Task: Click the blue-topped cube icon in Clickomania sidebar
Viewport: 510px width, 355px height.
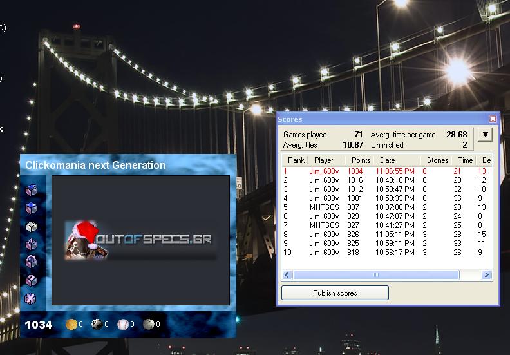Action: tap(31, 207)
